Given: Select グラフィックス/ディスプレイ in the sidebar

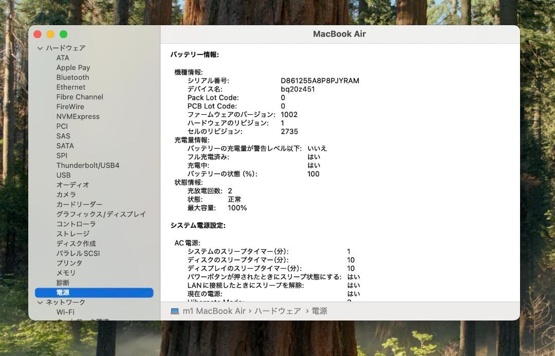Looking at the screenshot, I should pos(100,214).
